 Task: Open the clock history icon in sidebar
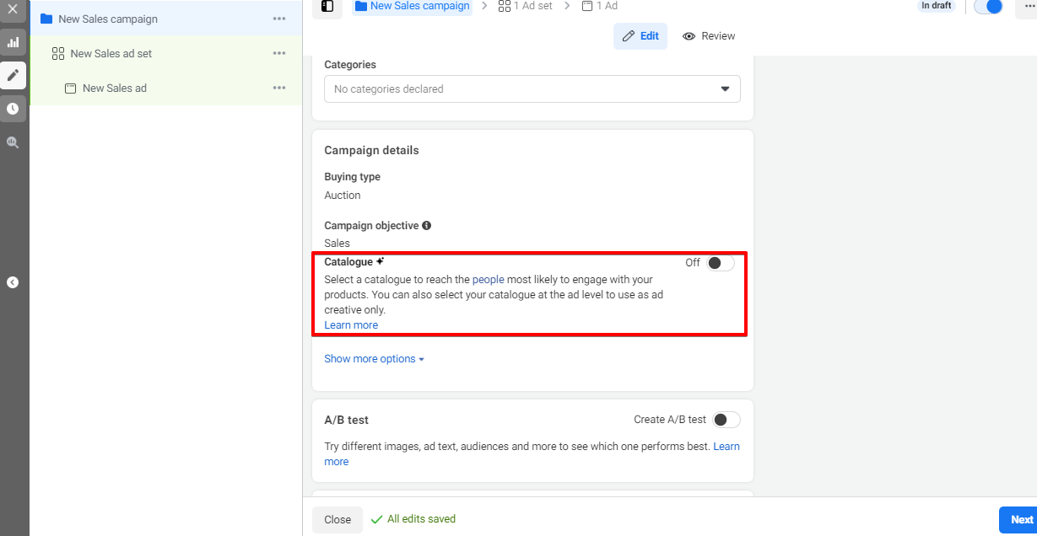[13, 109]
